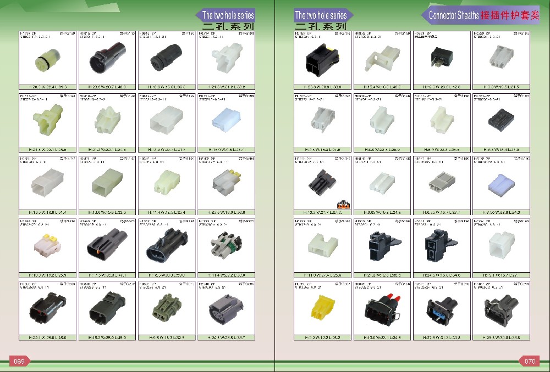Click the 二孔系列 heading on the left page
Viewport: 550px width, 372px height.
(228, 26)
